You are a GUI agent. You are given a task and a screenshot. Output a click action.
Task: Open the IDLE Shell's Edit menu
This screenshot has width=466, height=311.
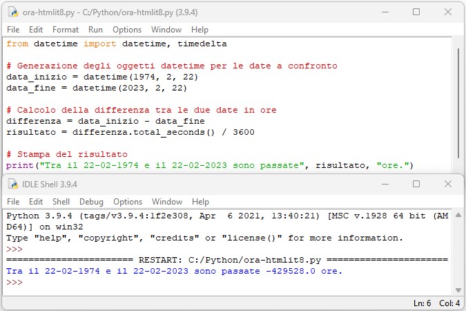36,202
